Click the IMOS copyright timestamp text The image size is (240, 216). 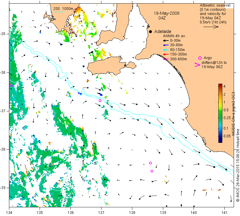click(238, 165)
